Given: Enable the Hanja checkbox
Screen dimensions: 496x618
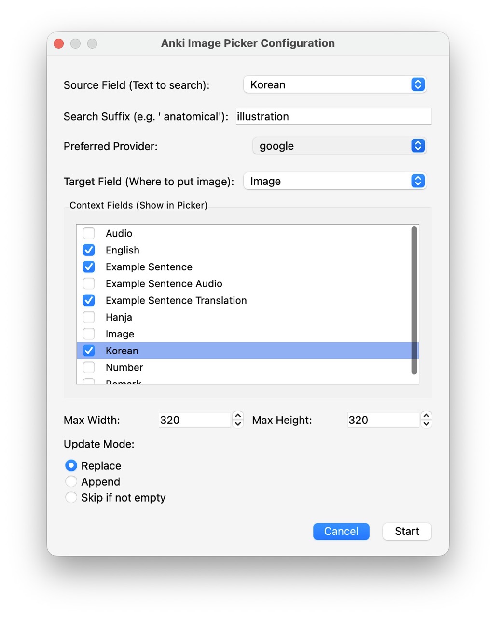Looking at the screenshot, I should [x=89, y=317].
